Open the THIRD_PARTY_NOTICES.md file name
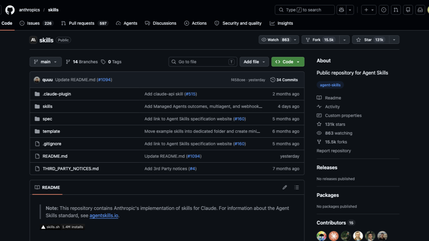This screenshot has width=429, height=241. tap(71, 169)
